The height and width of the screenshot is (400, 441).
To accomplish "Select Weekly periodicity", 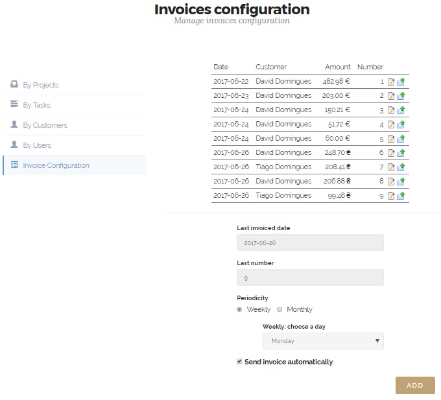I will click(239, 309).
